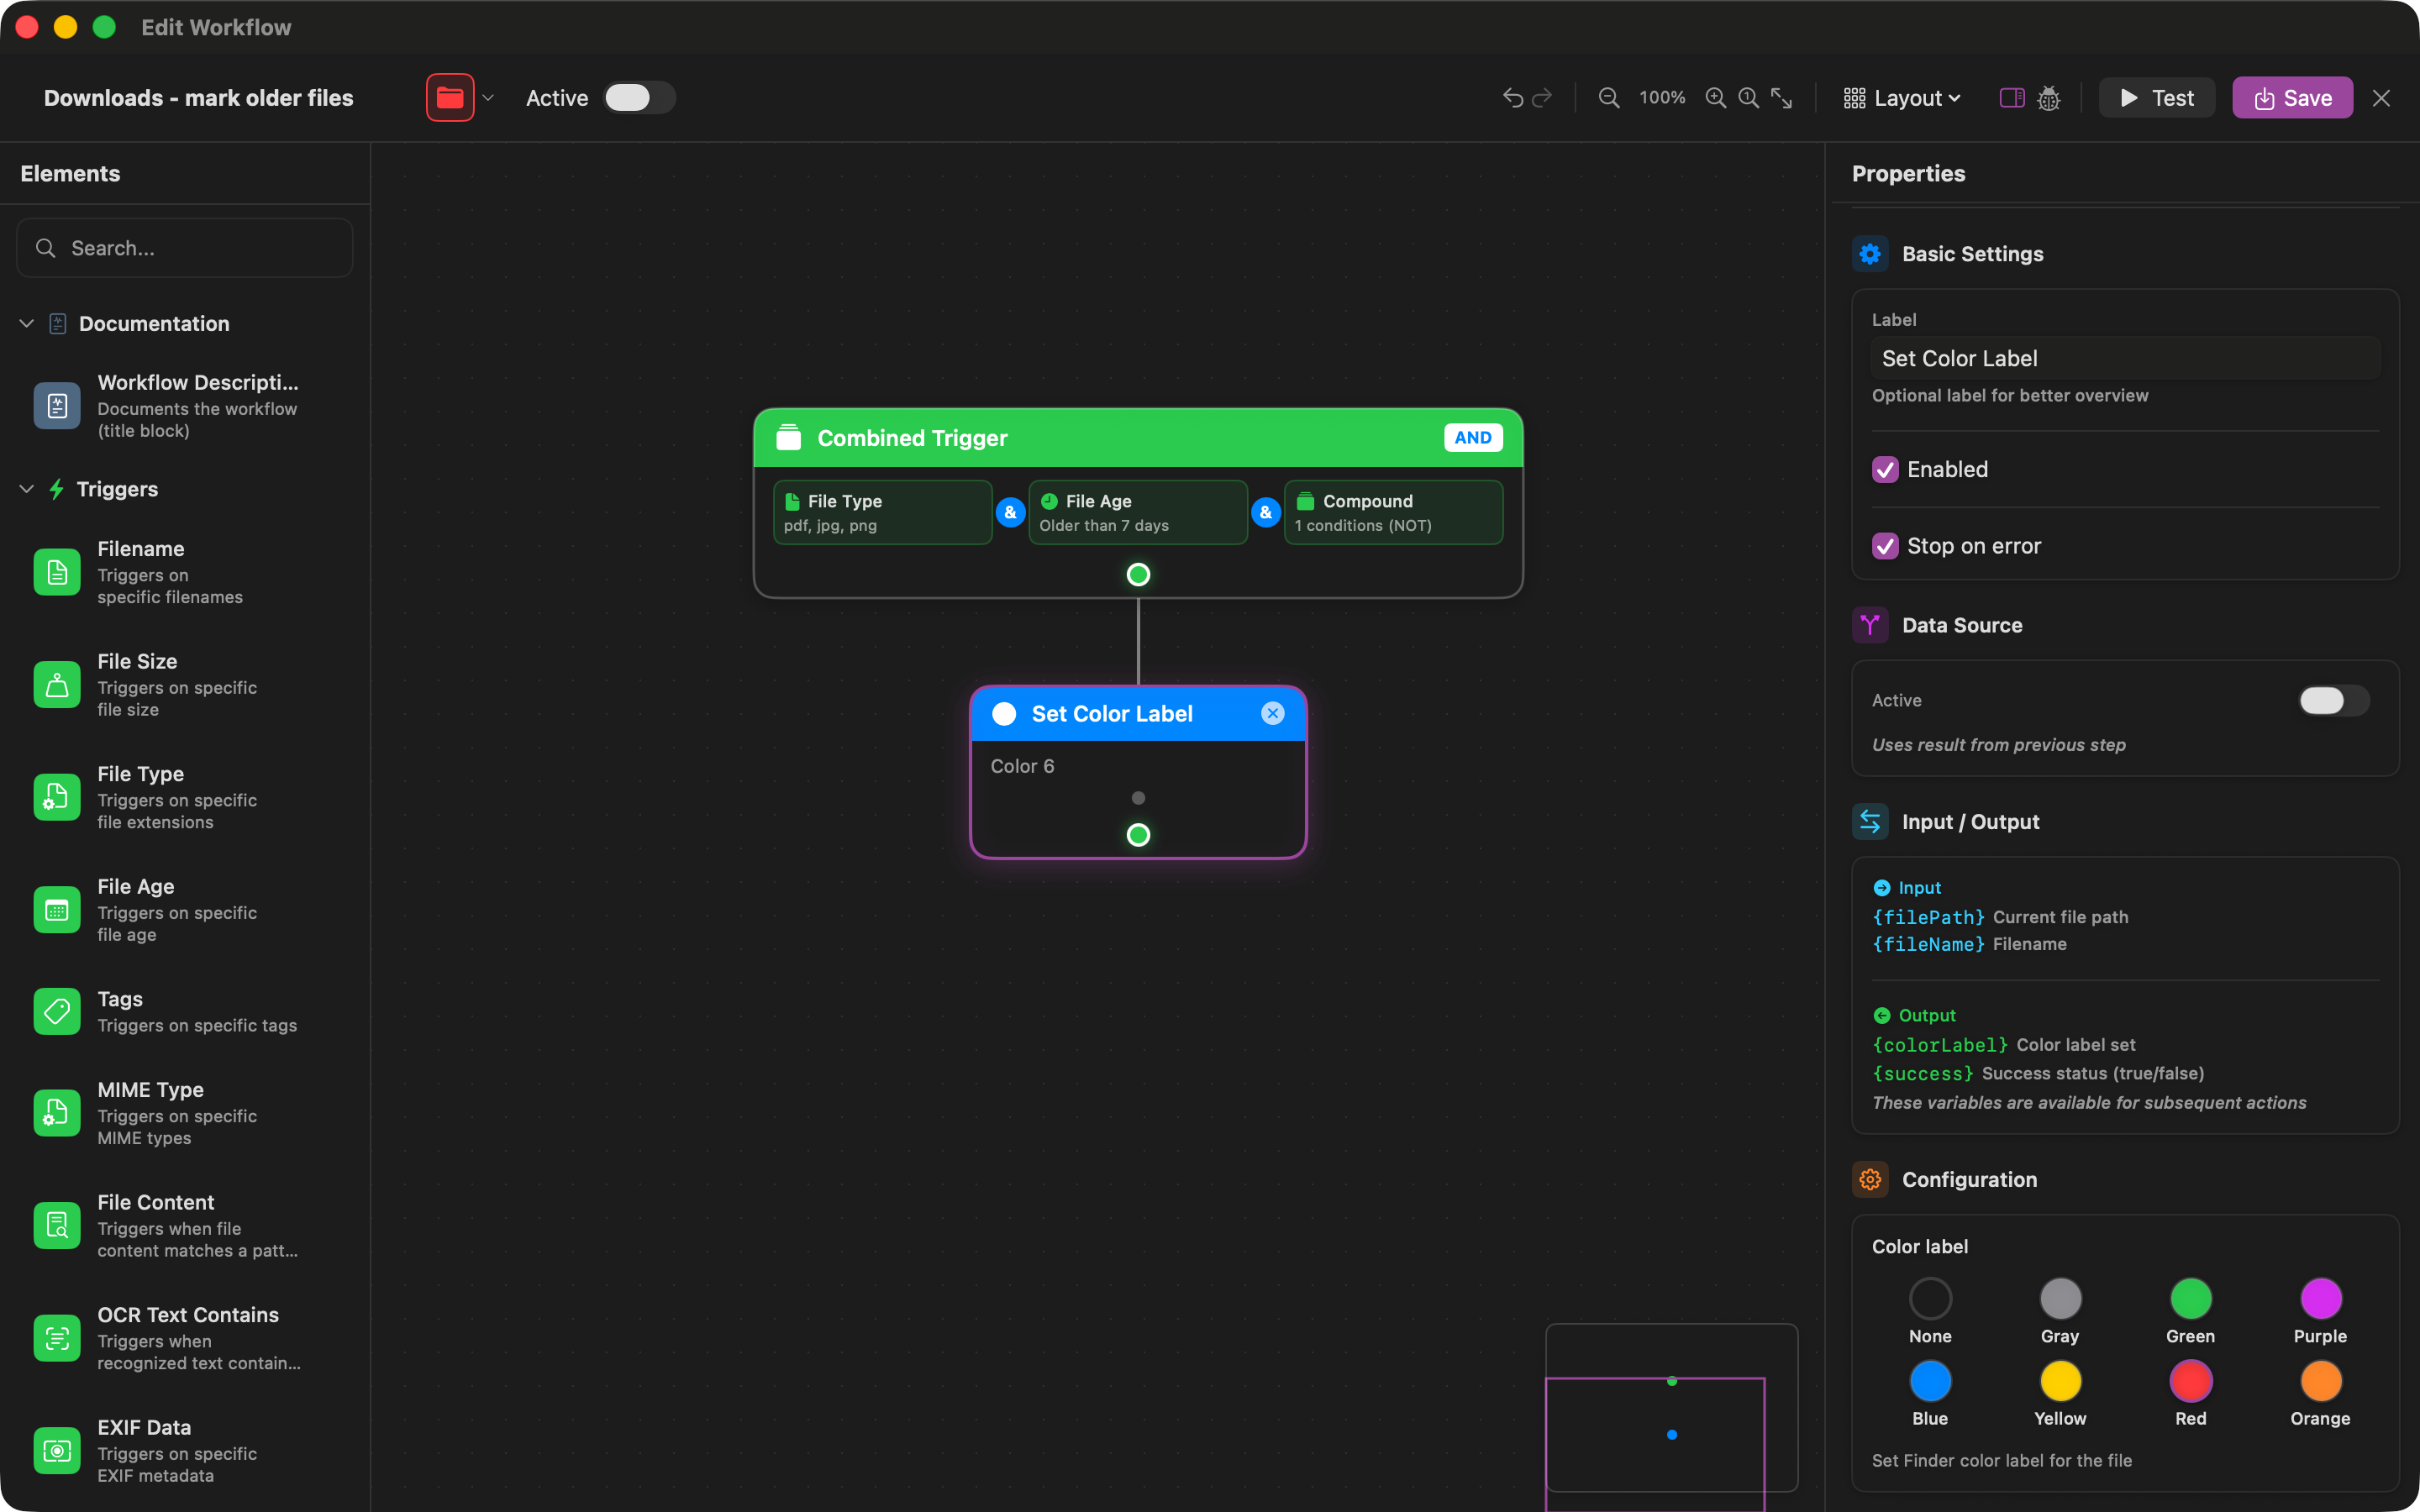The width and height of the screenshot is (2420, 1512).
Task: Click the Elements search field
Action: 185,248
